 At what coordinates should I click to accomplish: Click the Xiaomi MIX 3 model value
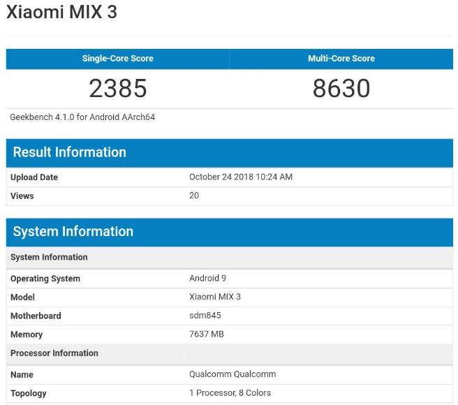215,297
